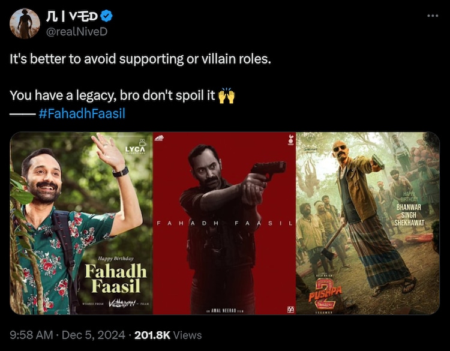Click the blue verified badge
450x351 pixels.
(107, 16)
